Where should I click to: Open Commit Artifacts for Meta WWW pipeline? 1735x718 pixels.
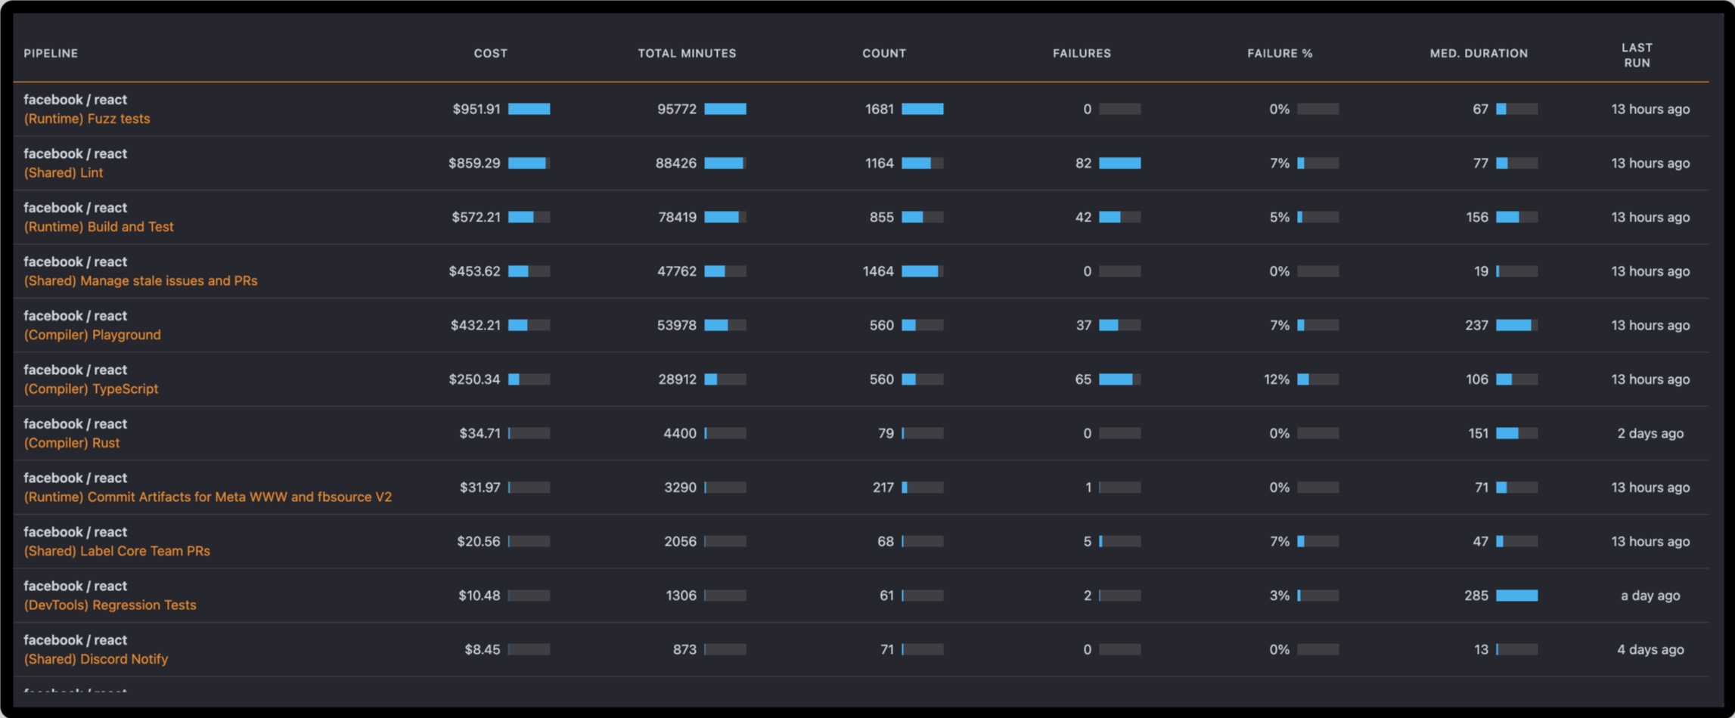[x=207, y=497]
